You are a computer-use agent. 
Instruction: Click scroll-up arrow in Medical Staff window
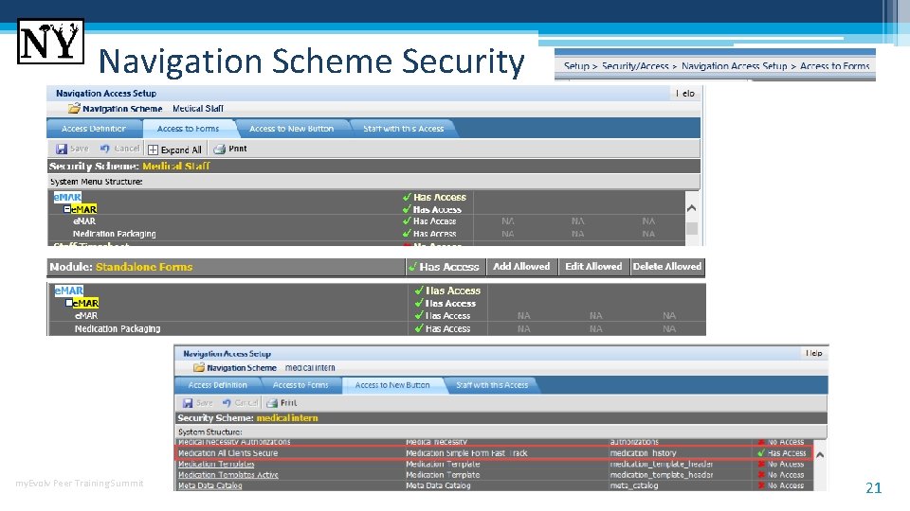coord(691,208)
